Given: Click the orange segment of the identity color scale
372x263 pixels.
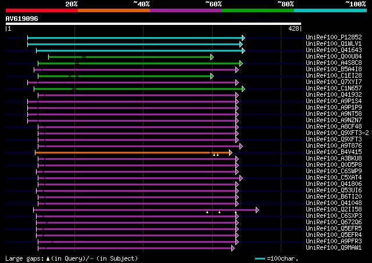Looking at the screenshot, I should 114,10.
